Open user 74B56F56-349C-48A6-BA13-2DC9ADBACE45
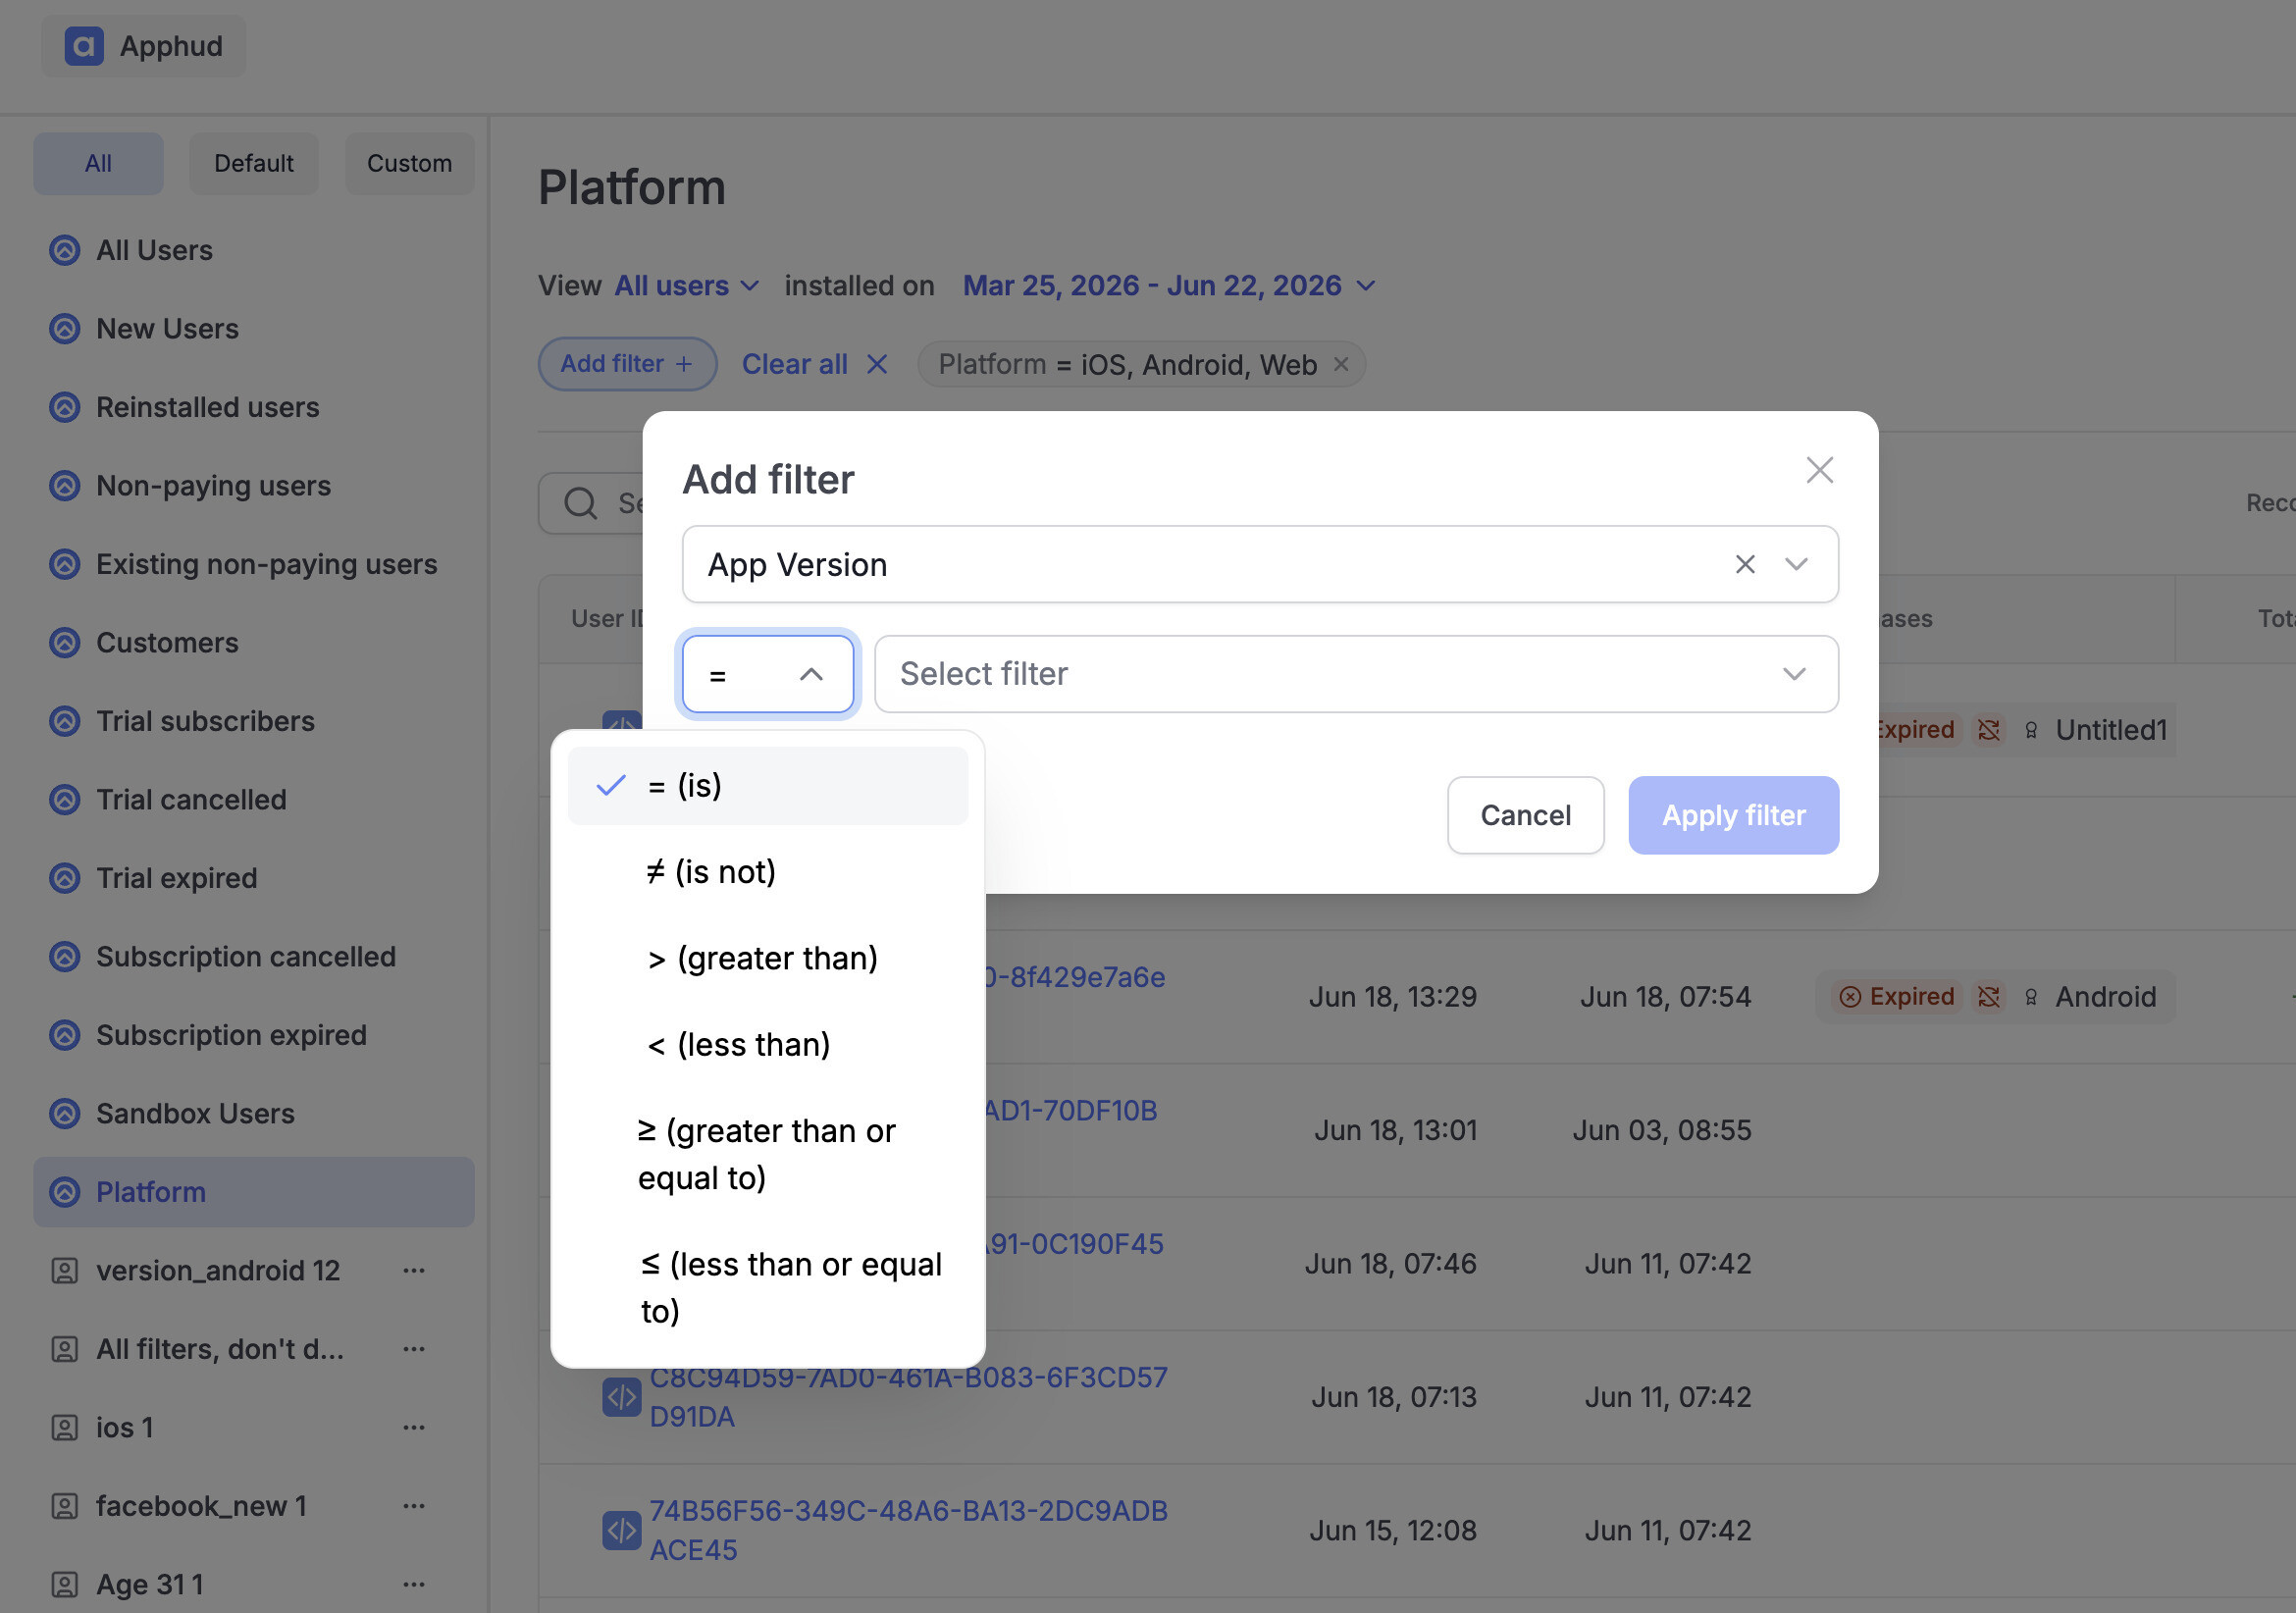 [x=908, y=1531]
